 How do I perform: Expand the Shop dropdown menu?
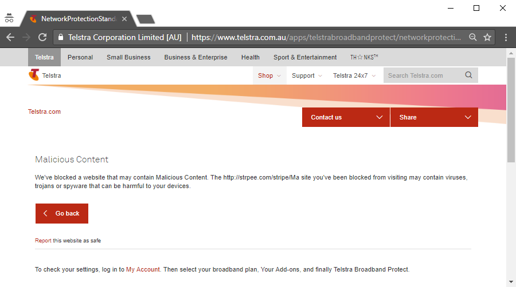269,75
